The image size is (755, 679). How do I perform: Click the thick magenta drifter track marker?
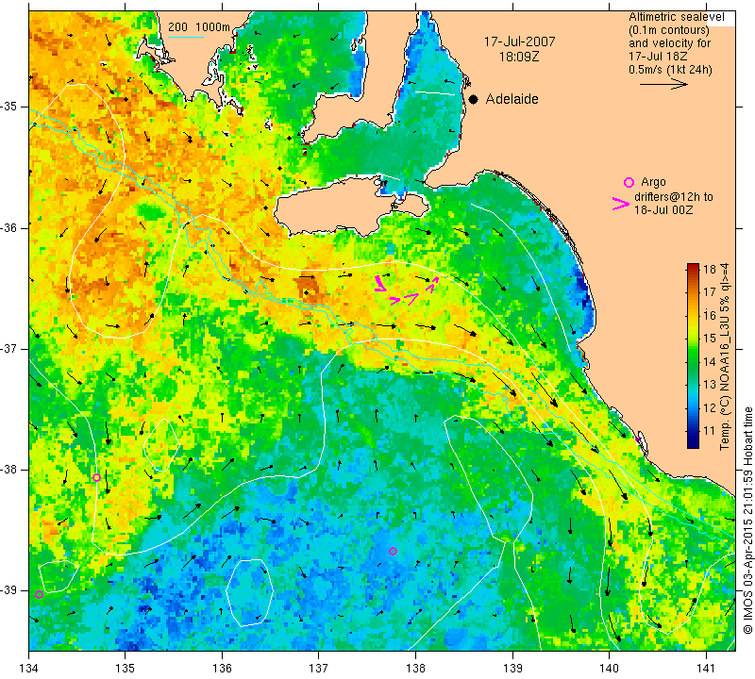(x=379, y=284)
